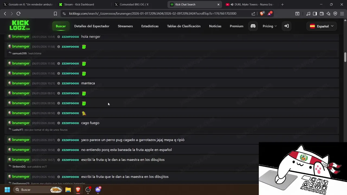Open the tab search icon in toolbar
The image size is (347, 195).
click(297, 14)
